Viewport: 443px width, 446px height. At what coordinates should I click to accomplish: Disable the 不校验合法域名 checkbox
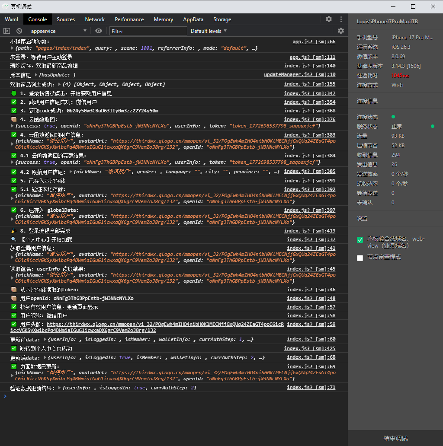360,240
